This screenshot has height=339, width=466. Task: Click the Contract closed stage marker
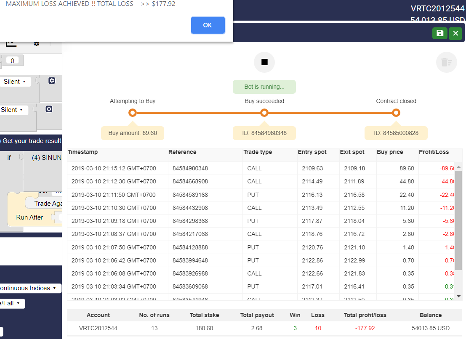396,113
